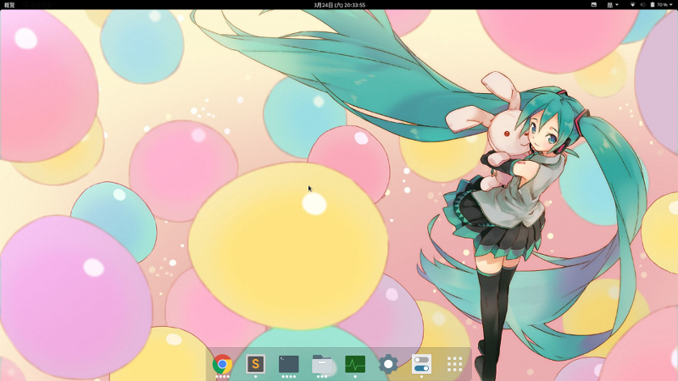
Task: Open Google Chrome from the dock
Action: pyautogui.click(x=222, y=365)
